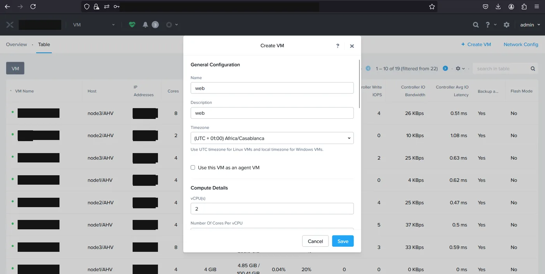Open the Prism settings gear icon
This screenshot has height=274, width=545.
point(506,25)
